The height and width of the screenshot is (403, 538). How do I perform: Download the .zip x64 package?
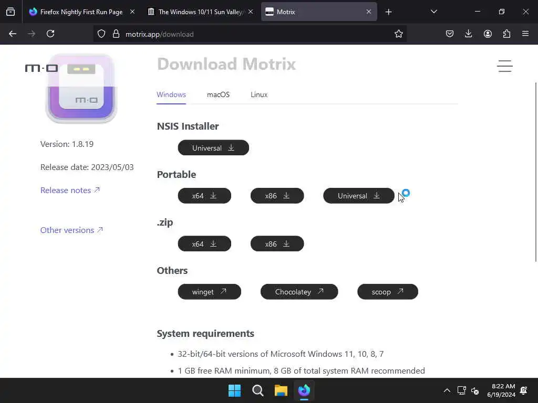[204, 243]
